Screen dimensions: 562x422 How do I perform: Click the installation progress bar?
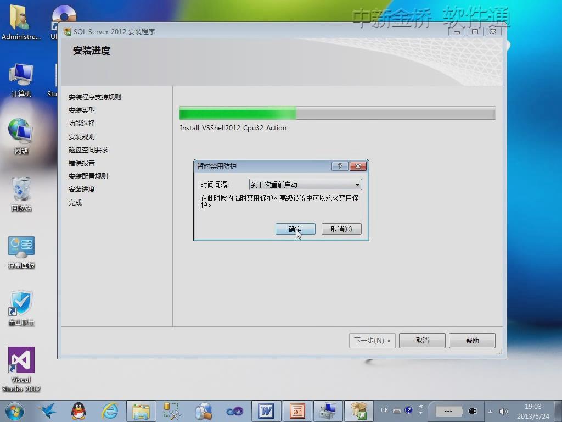point(338,113)
